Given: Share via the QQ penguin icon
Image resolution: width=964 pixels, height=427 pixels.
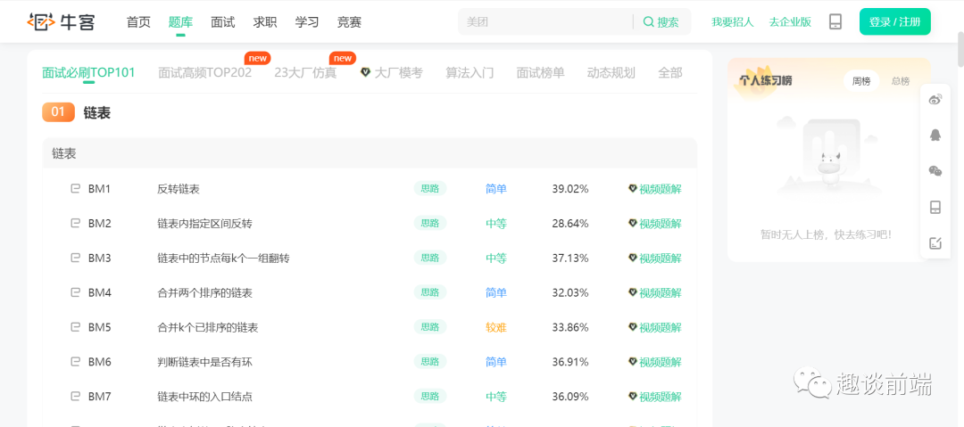Looking at the screenshot, I should [x=935, y=135].
